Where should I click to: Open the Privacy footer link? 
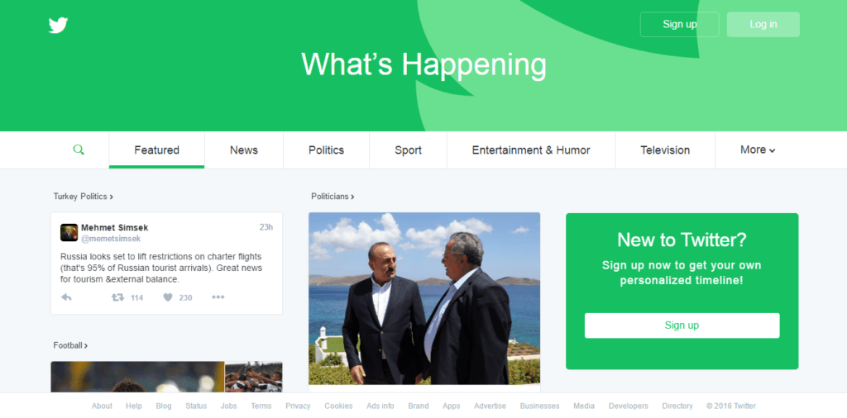point(298,406)
